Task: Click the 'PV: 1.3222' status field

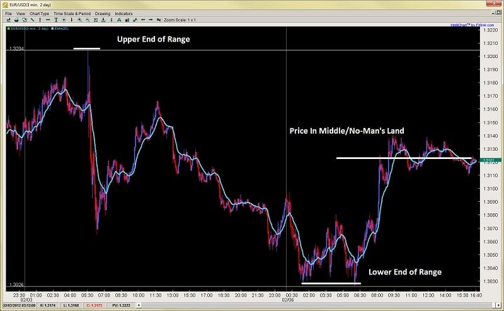Action: [x=121, y=305]
